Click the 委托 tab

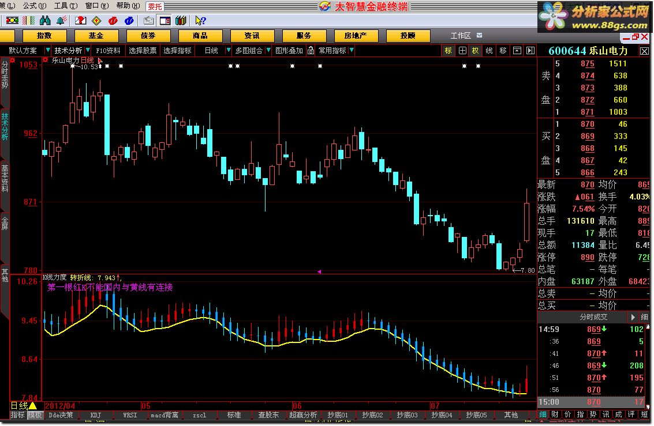[x=155, y=7]
